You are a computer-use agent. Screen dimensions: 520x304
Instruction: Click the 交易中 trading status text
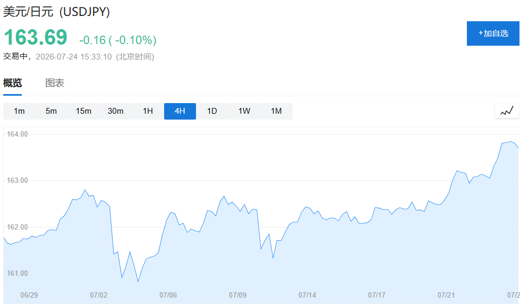tap(15, 56)
